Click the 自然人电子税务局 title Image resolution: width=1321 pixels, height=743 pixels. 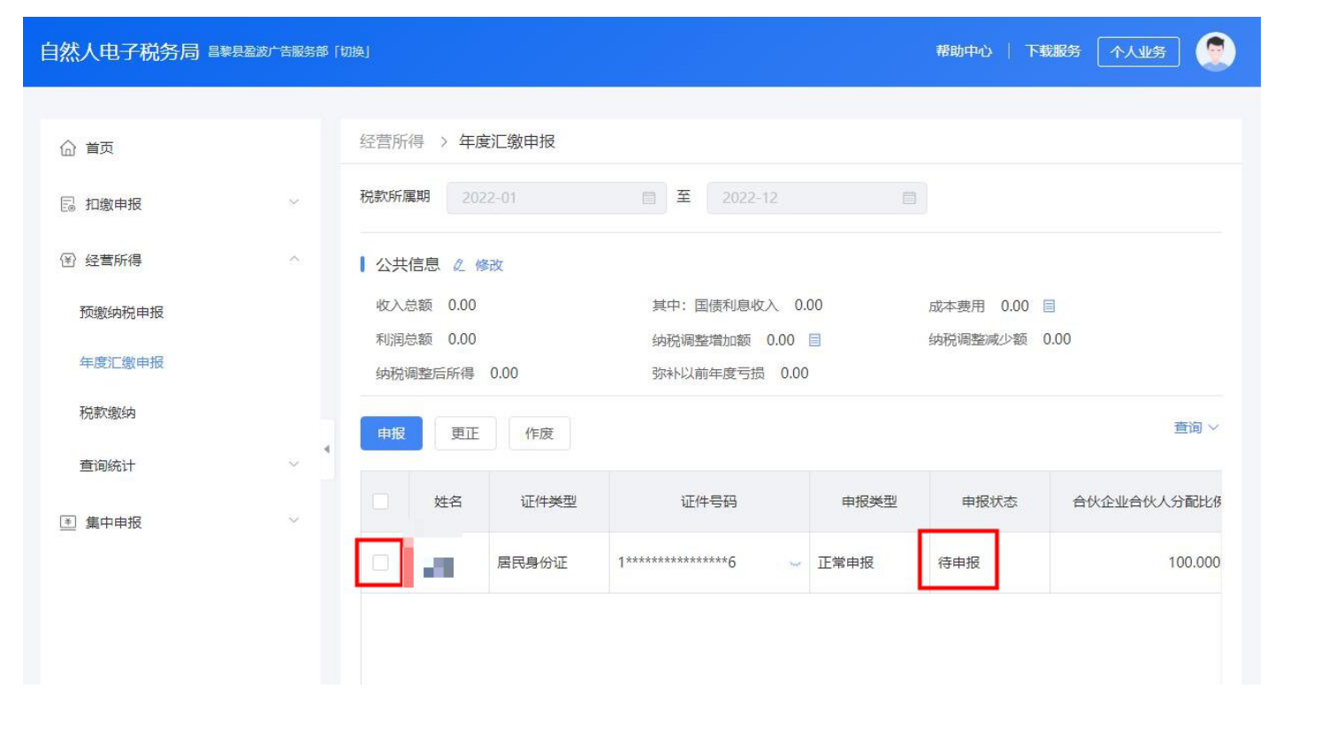pyautogui.click(x=119, y=51)
